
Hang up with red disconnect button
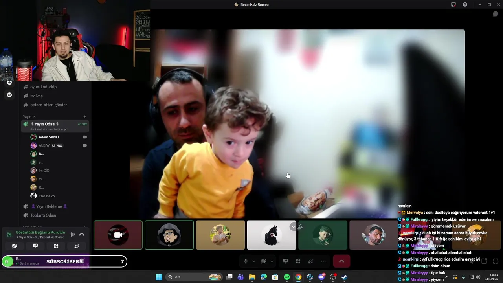(x=341, y=261)
